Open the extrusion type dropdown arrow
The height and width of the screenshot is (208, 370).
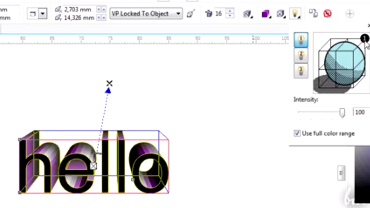coord(43,14)
